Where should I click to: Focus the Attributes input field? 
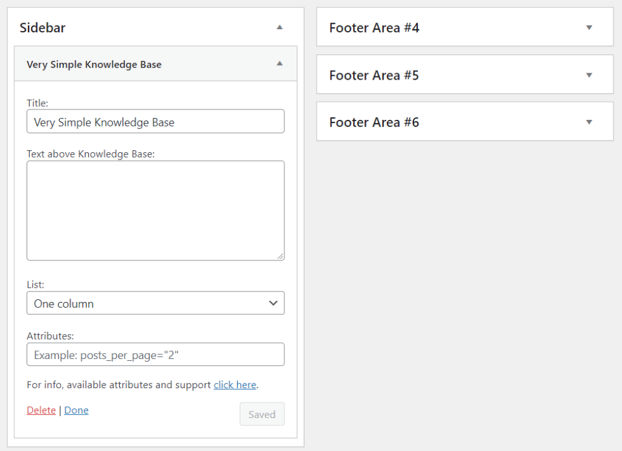155,355
